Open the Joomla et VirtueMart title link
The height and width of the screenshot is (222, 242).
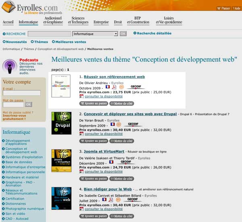tap(104, 152)
